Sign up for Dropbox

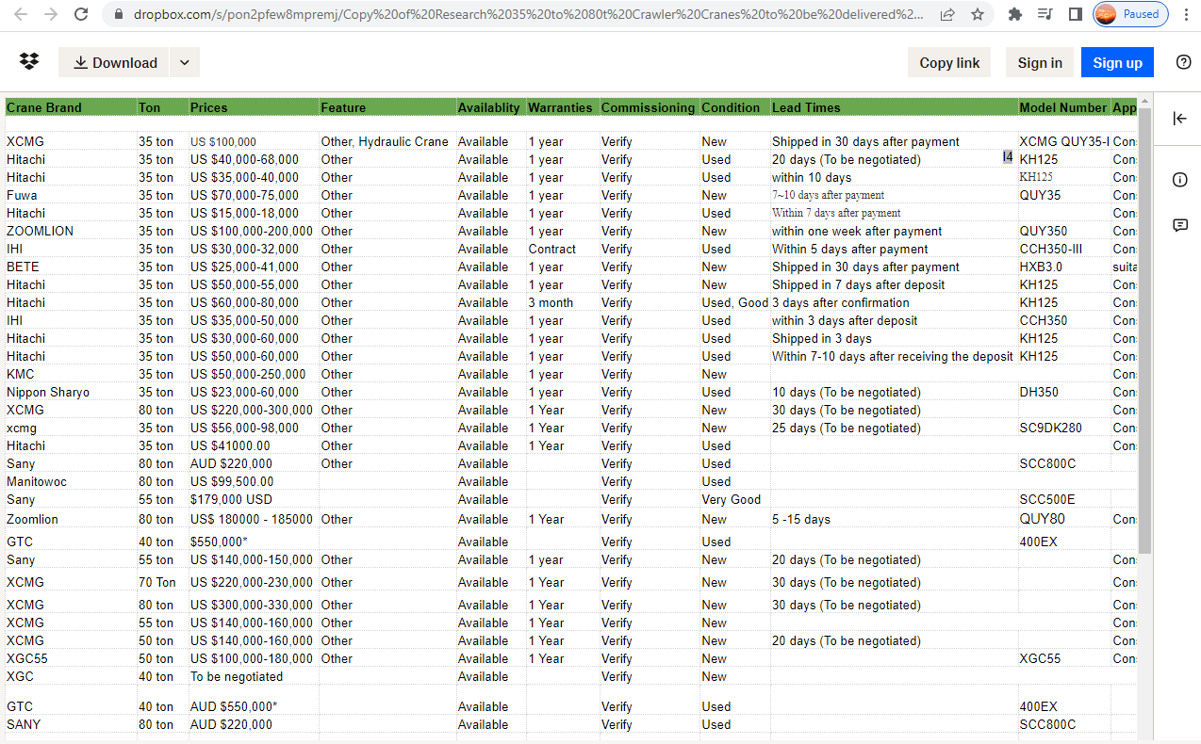pos(1117,62)
